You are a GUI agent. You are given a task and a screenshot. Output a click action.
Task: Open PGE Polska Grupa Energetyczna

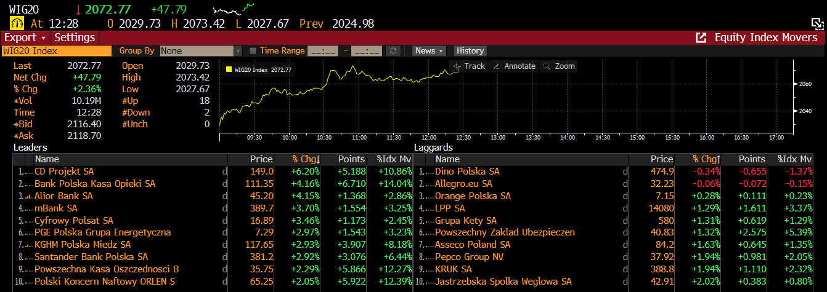click(103, 232)
